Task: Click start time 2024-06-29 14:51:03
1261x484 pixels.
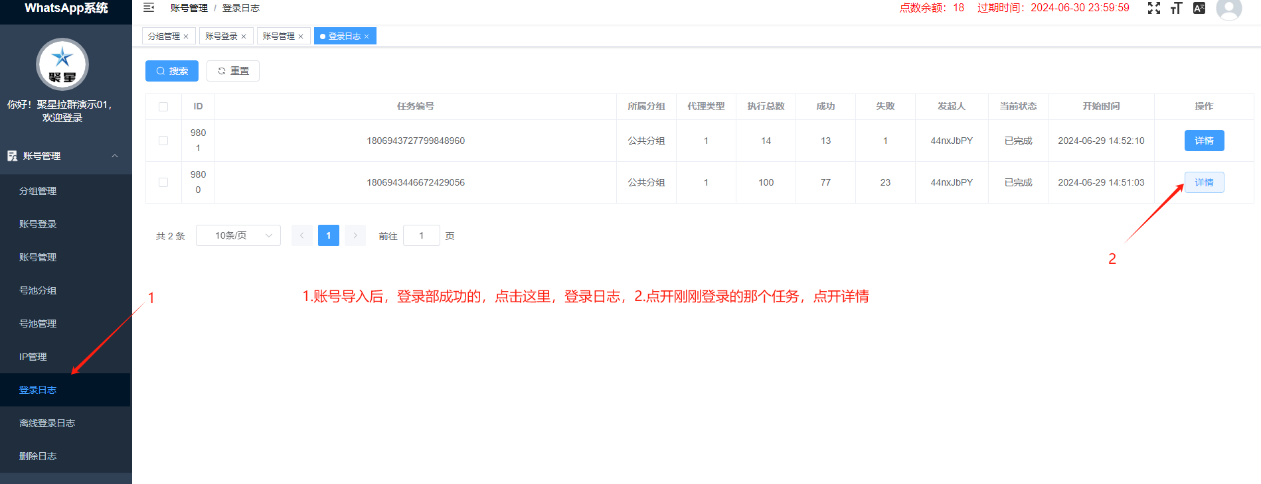Action: (1101, 182)
